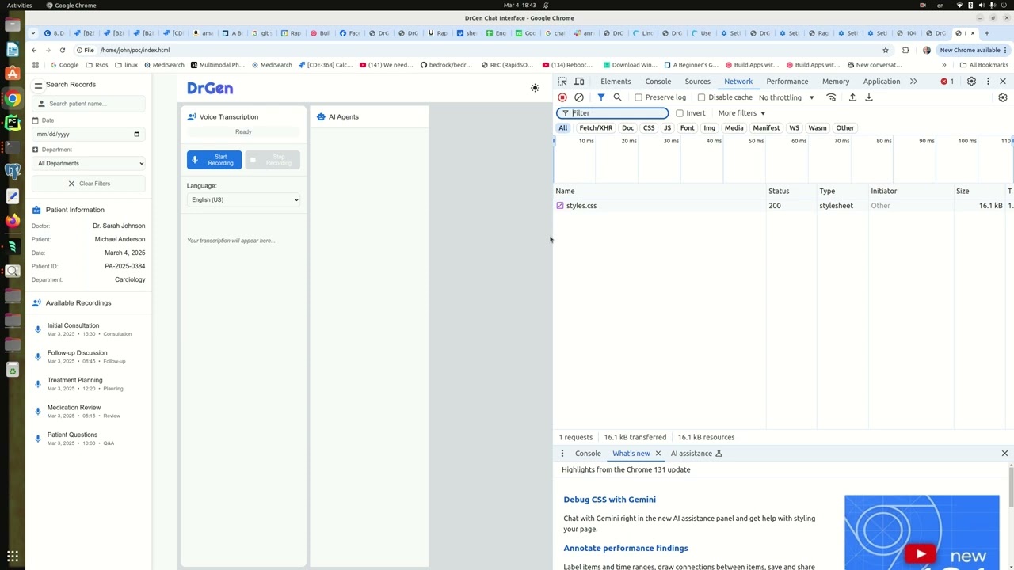Open the Ubuntu Software dock icon
This screenshot has width=1014, height=570.
pos(13,74)
